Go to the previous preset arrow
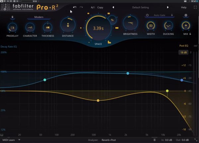The height and width of the screenshot is (143, 199). pyautogui.click(x=113, y=7)
